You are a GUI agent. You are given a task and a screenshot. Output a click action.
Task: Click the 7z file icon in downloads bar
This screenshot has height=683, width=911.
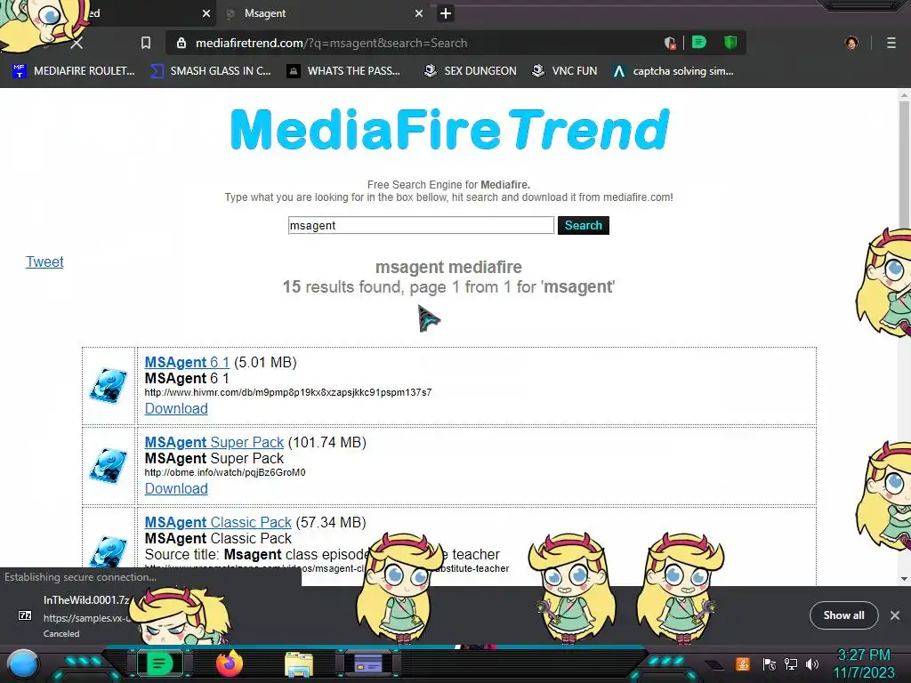tap(25, 615)
